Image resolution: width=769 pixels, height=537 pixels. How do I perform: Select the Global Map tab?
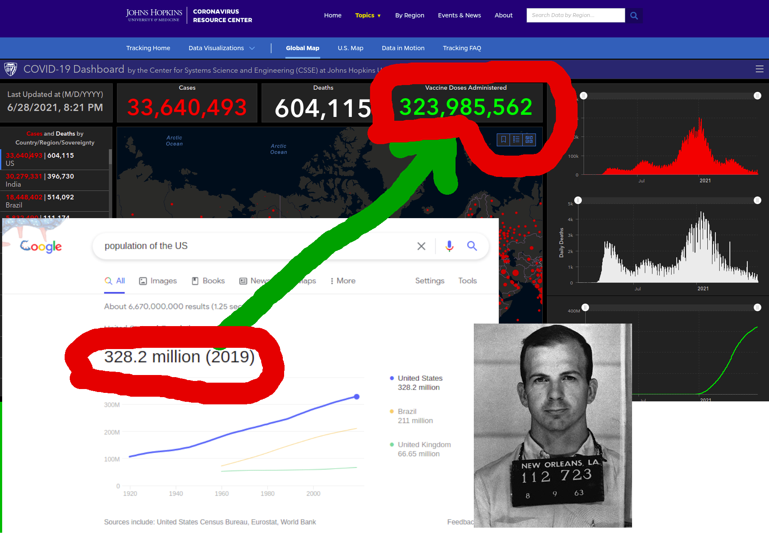tap(302, 48)
